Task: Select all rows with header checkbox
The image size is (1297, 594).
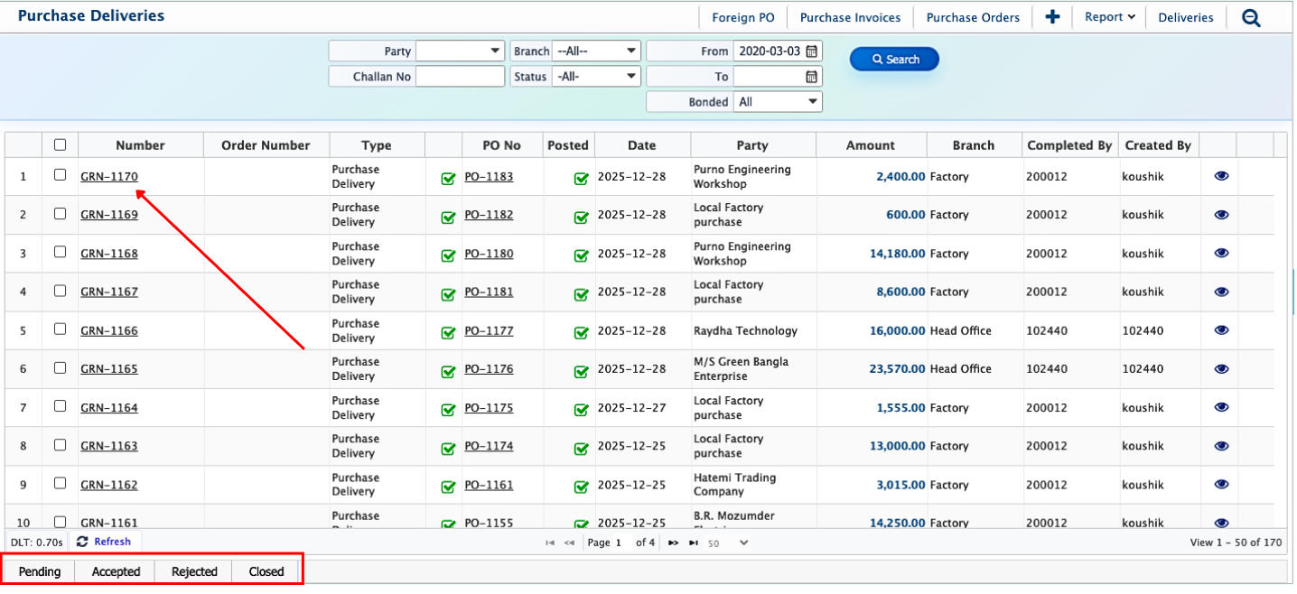Action: click(61, 144)
